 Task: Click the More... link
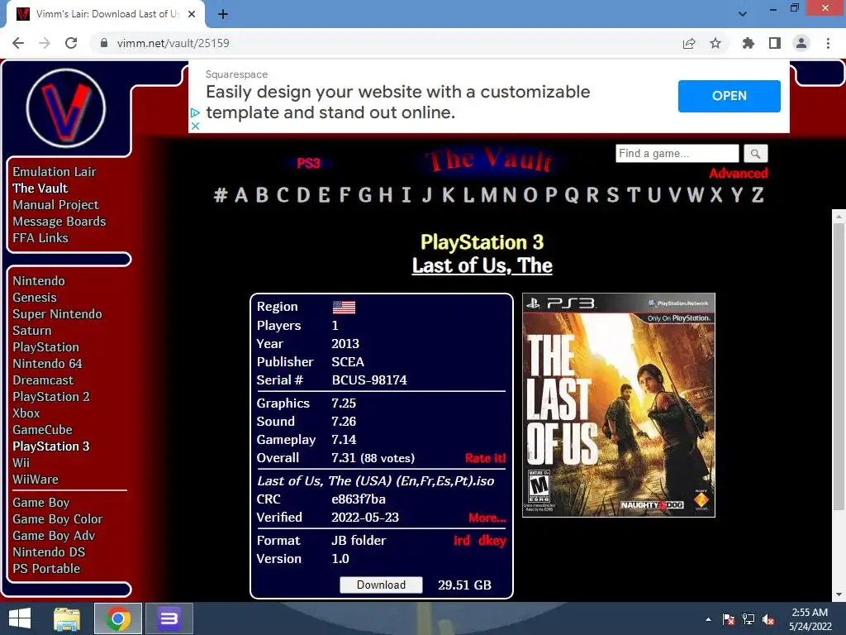487,518
